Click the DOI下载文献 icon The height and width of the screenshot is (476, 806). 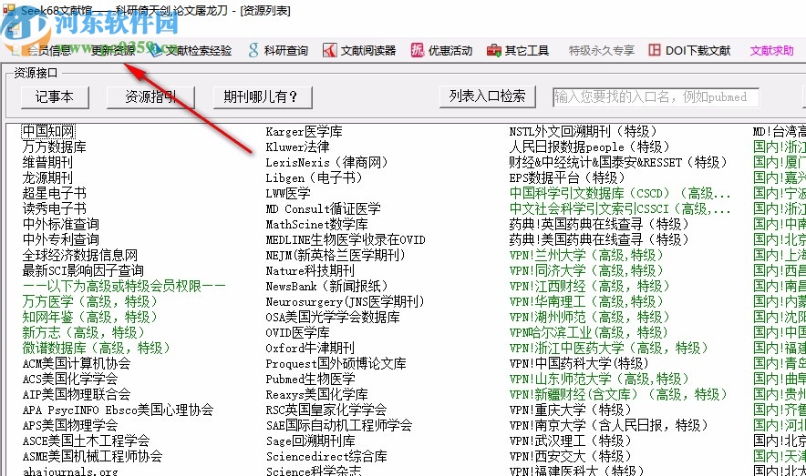tap(654, 50)
